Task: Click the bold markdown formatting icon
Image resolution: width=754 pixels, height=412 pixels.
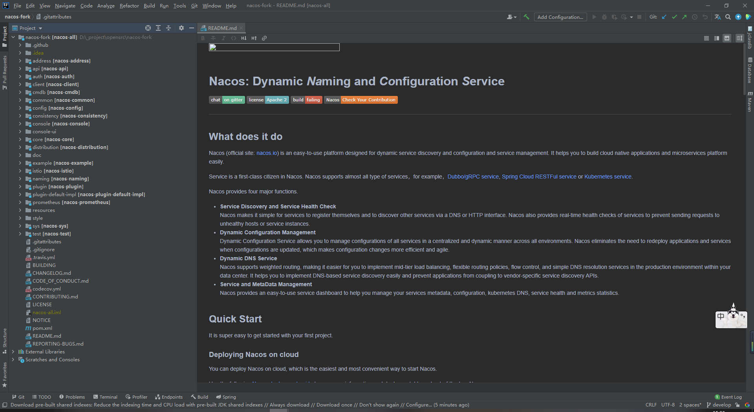Action: pos(203,38)
